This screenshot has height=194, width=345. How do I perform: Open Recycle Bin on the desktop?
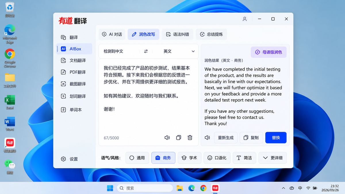pyautogui.click(x=10, y=9)
